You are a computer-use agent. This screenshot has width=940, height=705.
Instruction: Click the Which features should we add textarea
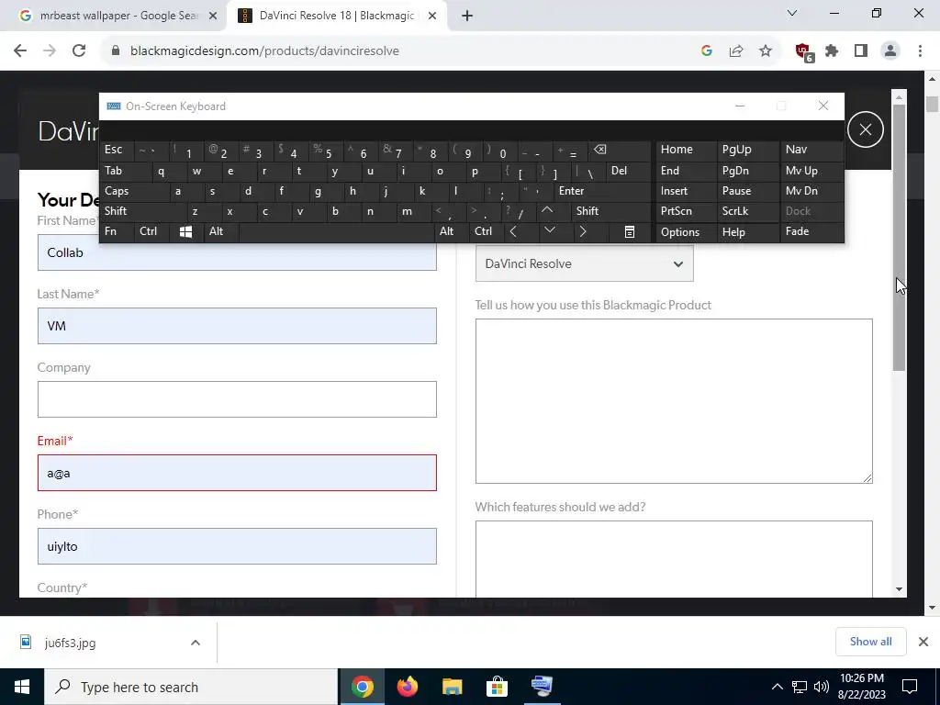[674, 559]
